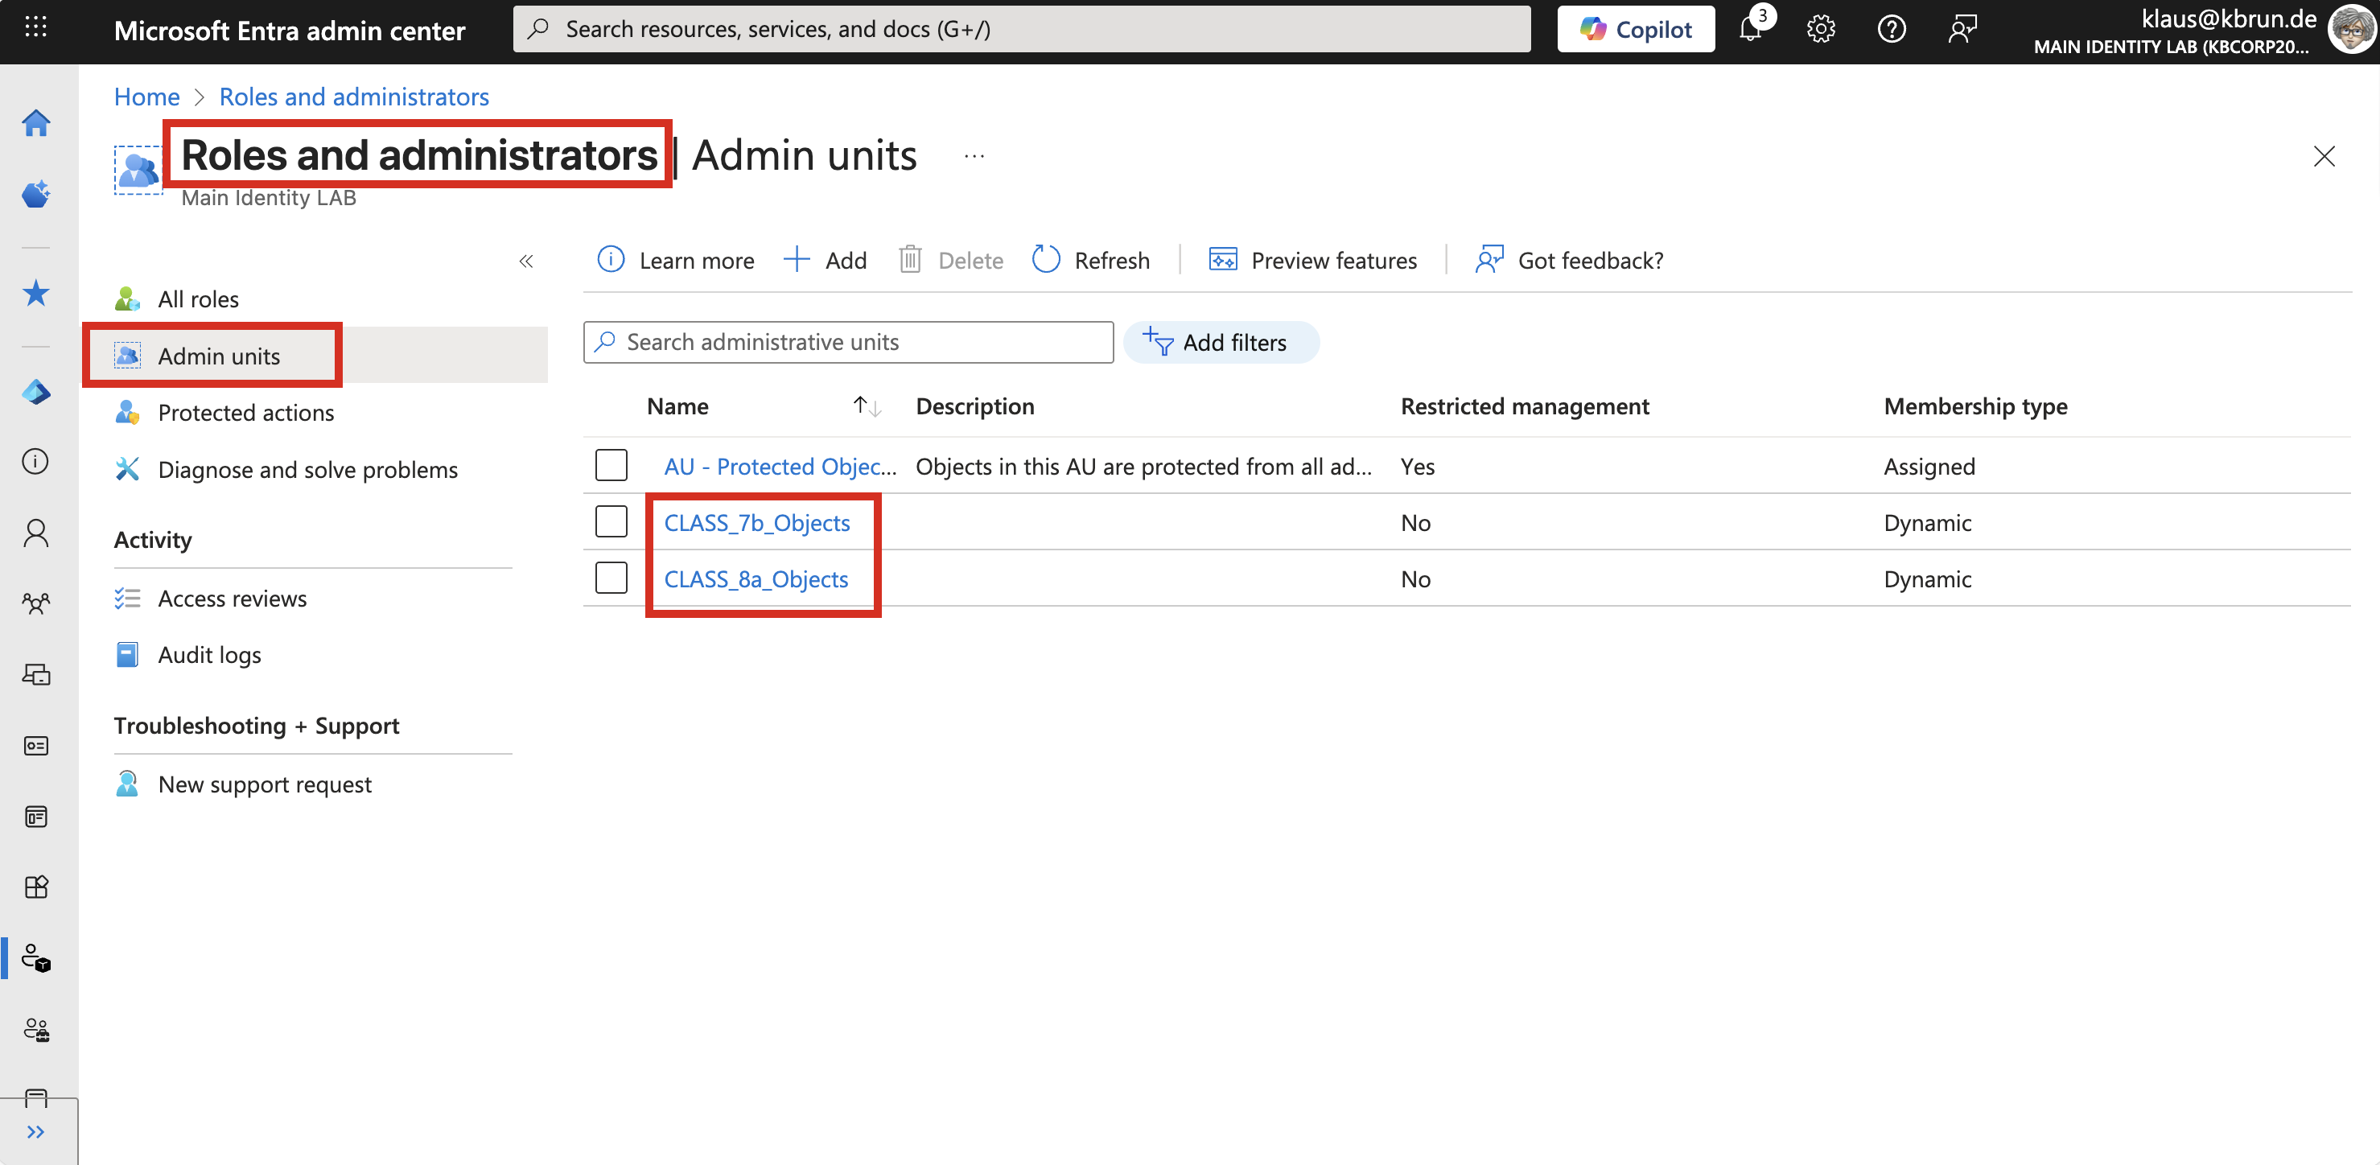
Task: Open All roles in side menu
Action: [x=198, y=299]
